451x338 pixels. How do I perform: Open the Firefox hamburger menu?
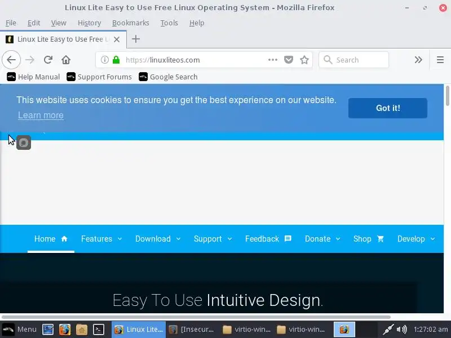[x=440, y=60]
